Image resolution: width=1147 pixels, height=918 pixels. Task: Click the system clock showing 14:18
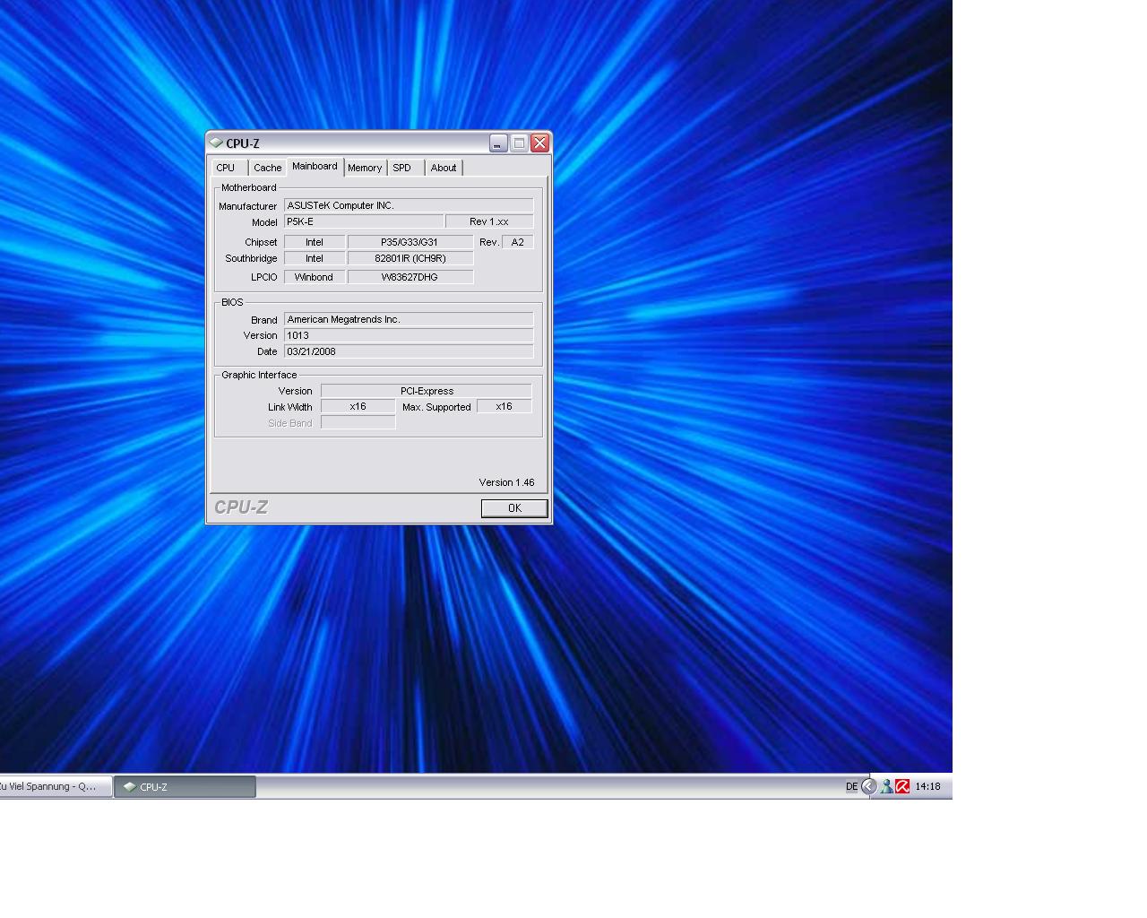click(x=927, y=787)
